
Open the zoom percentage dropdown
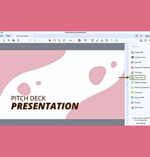[x=72, y=40]
